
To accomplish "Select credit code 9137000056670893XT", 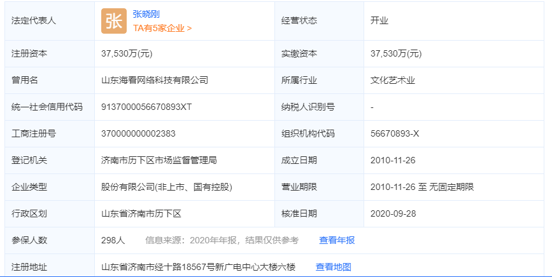I will click(x=146, y=107).
